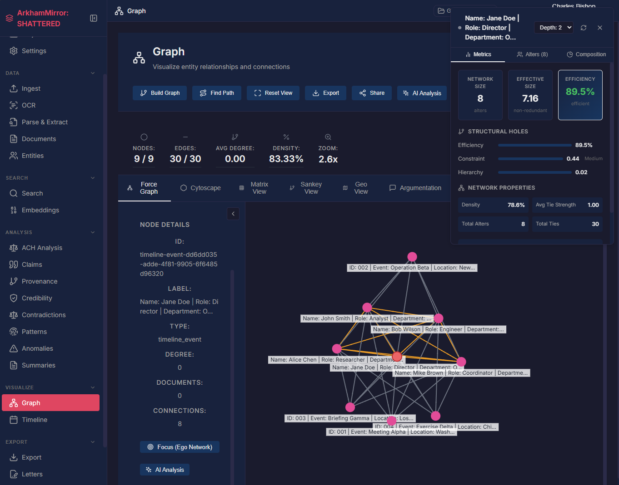This screenshot has width=619, height=485.
Task: Open the Timeline visualization
Action: pos(35,419)
